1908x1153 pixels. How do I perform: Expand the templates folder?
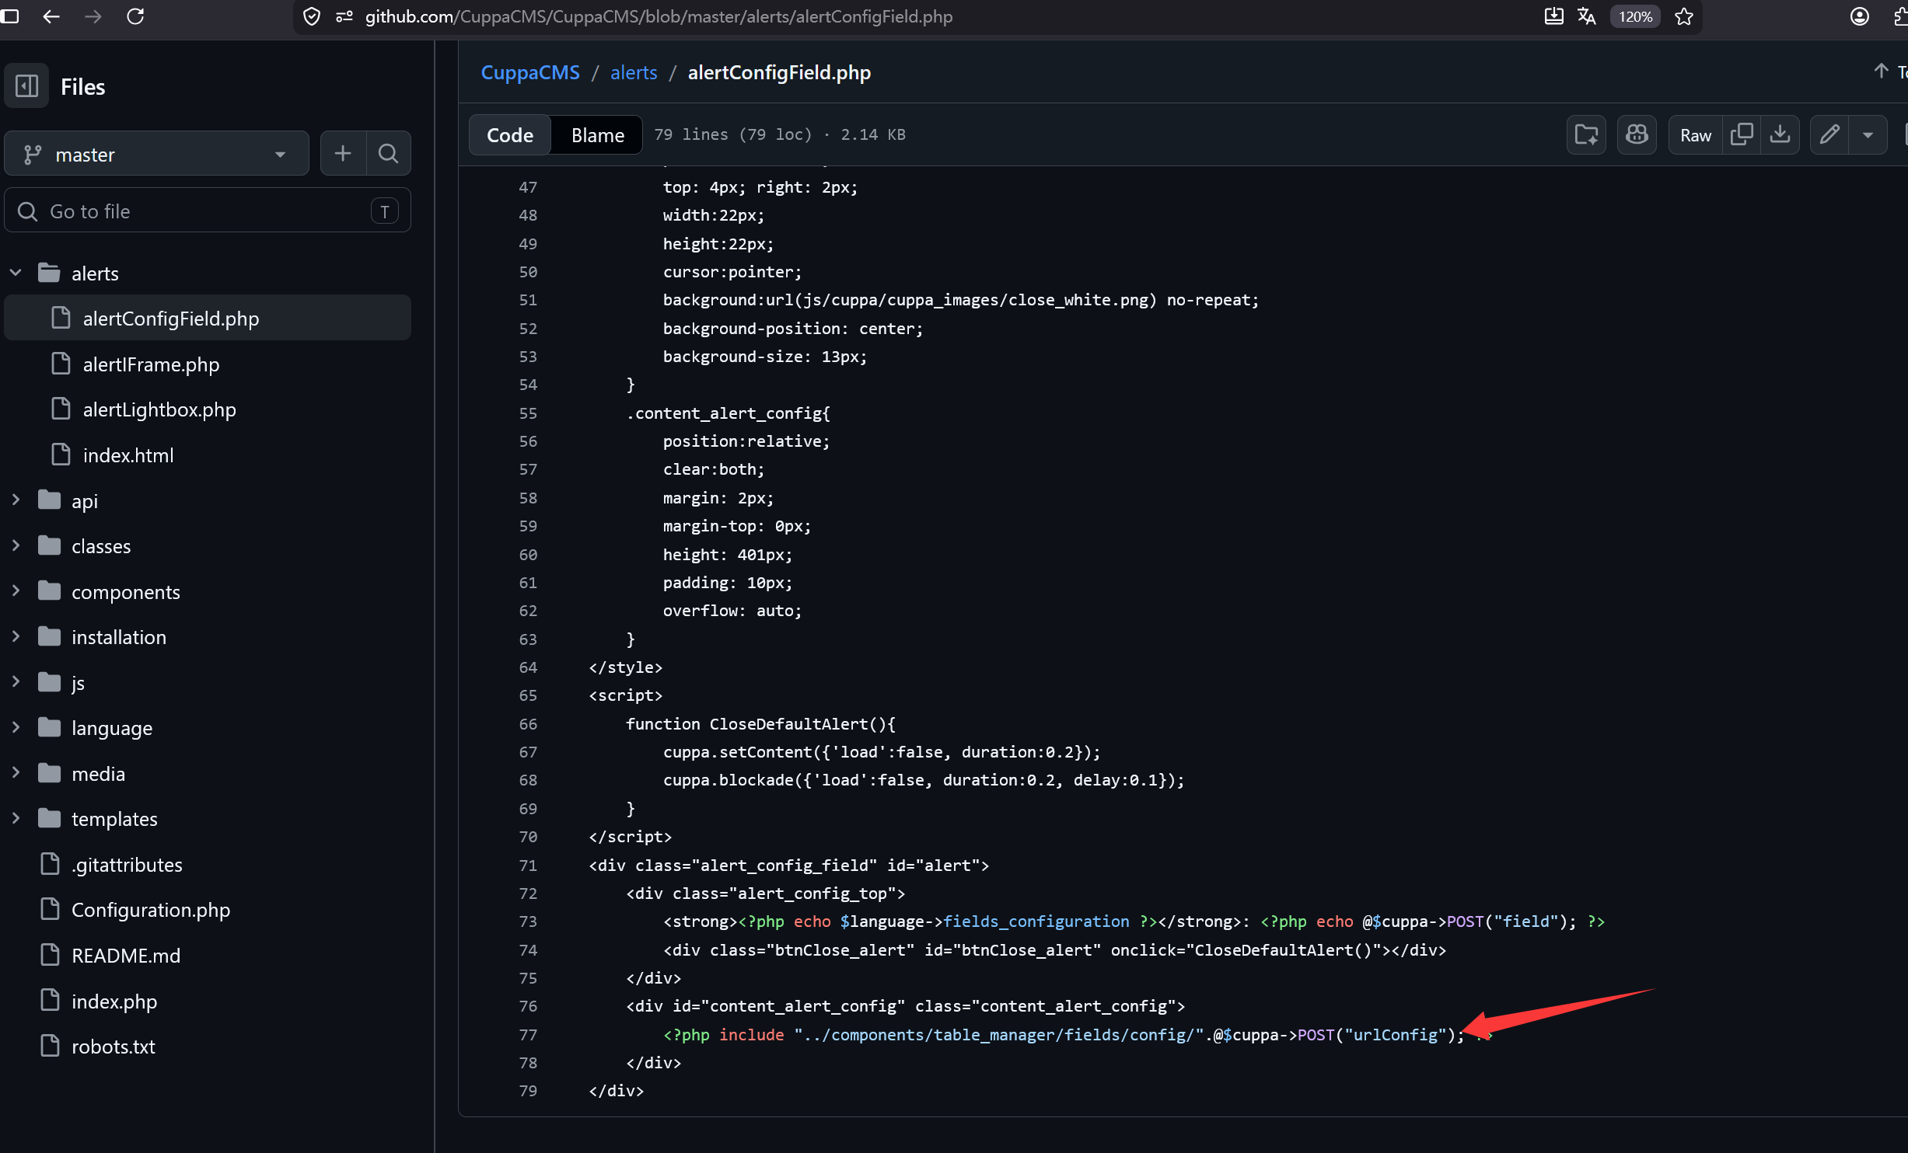pyautogui.click(x=16, y=818)
